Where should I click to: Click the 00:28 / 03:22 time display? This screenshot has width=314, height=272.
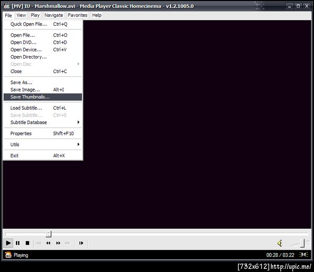pyautogui.click(x=281, y=255)
